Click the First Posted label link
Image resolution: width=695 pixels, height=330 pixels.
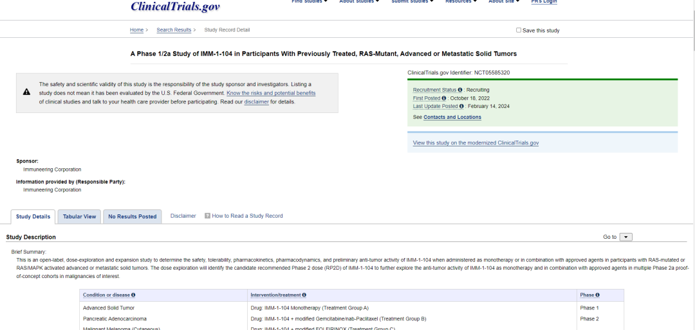point(427,98)
